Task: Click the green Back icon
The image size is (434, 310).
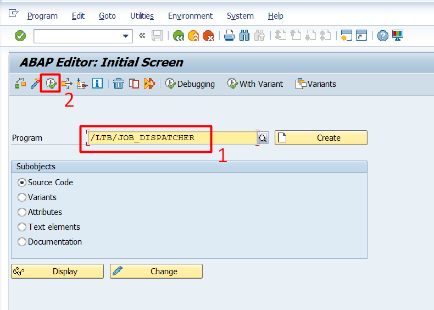Action: coord(179,36)
